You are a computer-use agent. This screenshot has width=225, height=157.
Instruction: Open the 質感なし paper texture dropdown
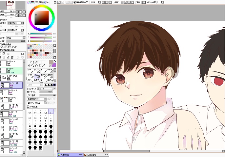[x=22, y=23]
